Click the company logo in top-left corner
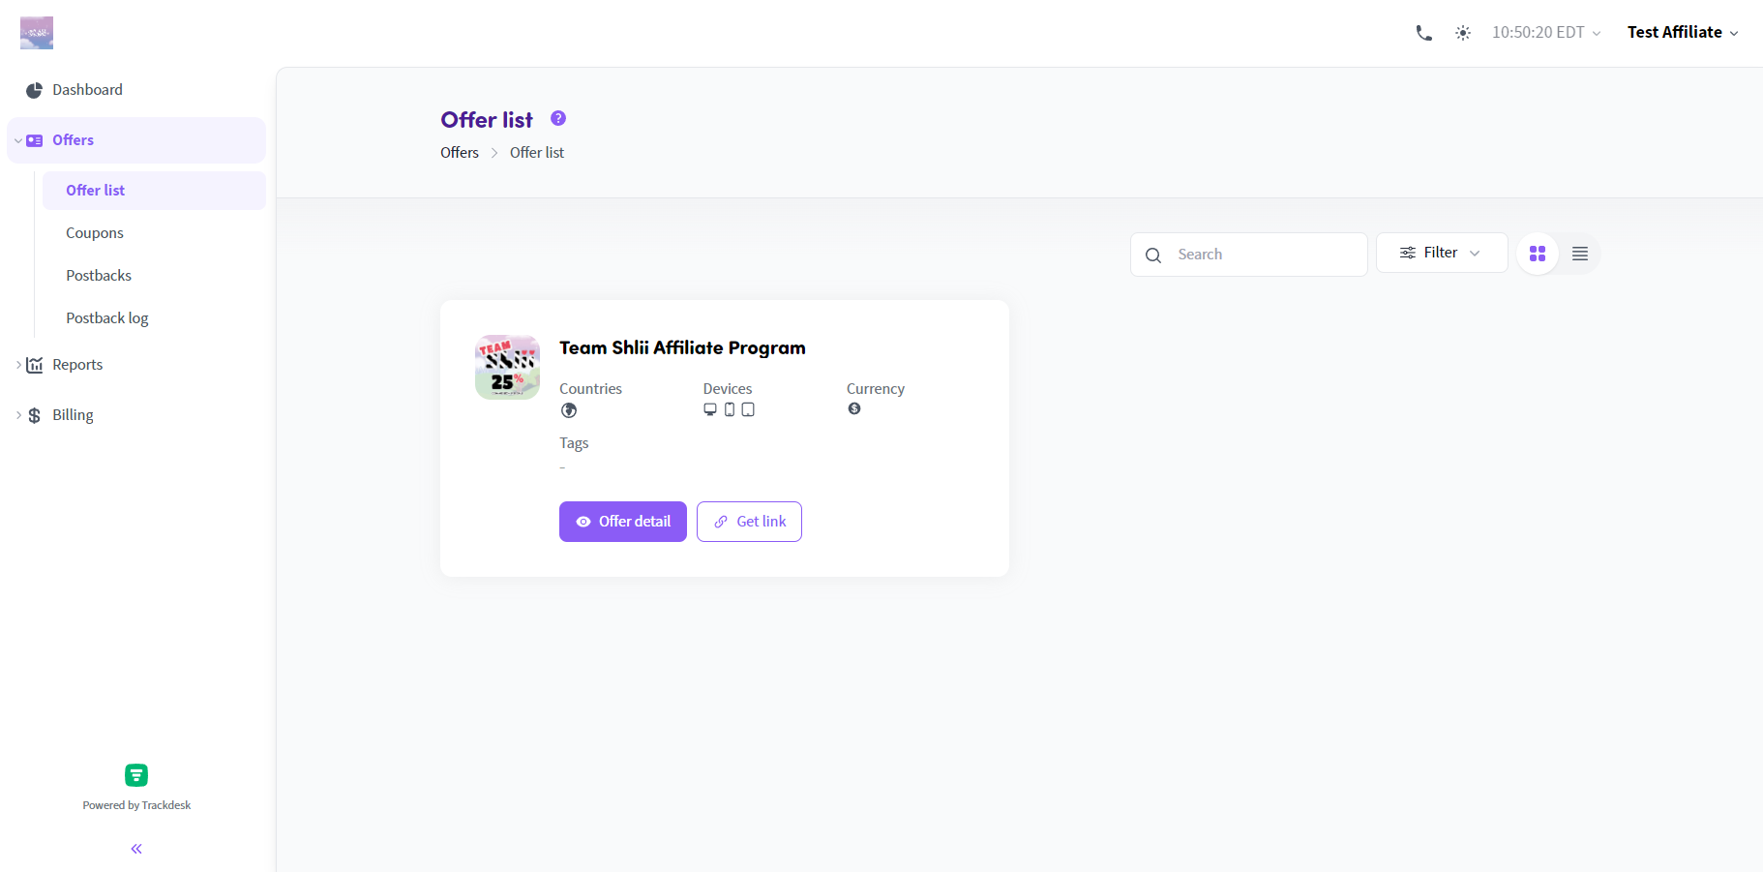This screenshot has width=1763, height=872. [37, 33]
